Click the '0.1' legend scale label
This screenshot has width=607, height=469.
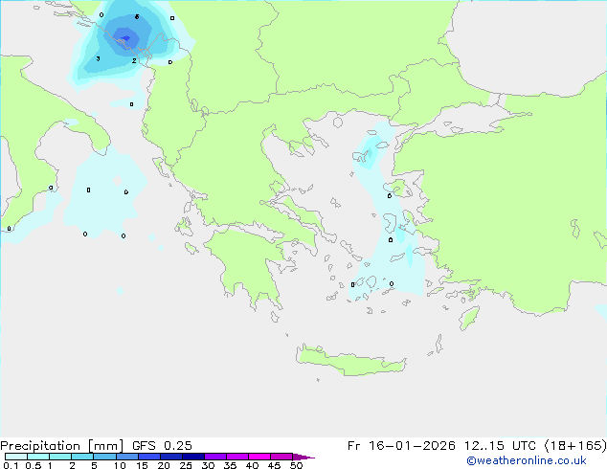11,465
